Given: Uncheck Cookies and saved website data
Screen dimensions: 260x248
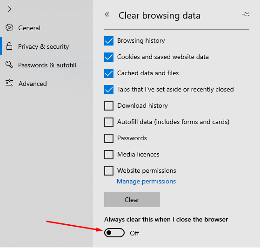Looking at the screenshot, I should pos(109,57).
